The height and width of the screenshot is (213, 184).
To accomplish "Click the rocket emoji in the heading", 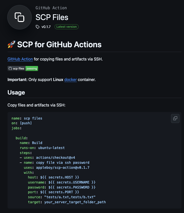I will click(x=12, y=44).
